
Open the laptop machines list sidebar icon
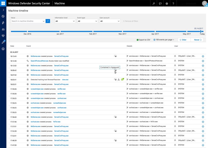coord(3,29)
